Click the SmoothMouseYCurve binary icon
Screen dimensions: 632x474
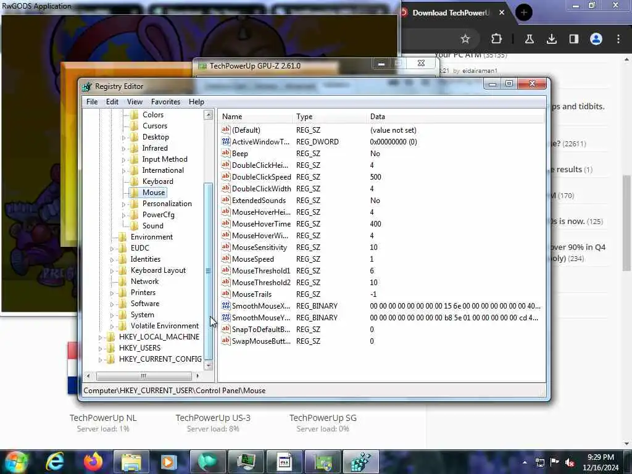pos(226,317)
